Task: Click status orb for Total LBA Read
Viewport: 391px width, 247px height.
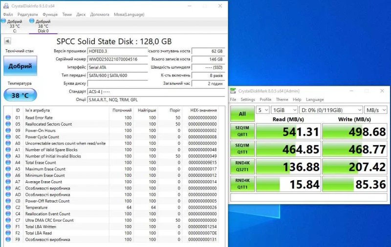Action: 8,233
